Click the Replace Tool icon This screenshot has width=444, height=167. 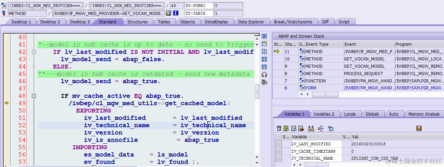(x=264, y=52)
